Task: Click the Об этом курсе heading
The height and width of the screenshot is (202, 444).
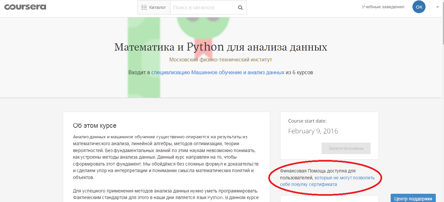Action: click(95, 126)
